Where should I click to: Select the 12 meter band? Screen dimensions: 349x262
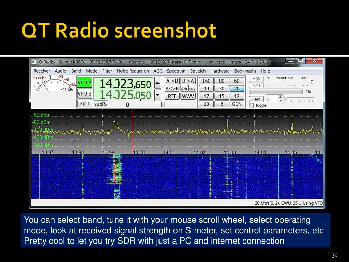pyautogui.click(x=237, y=97)
